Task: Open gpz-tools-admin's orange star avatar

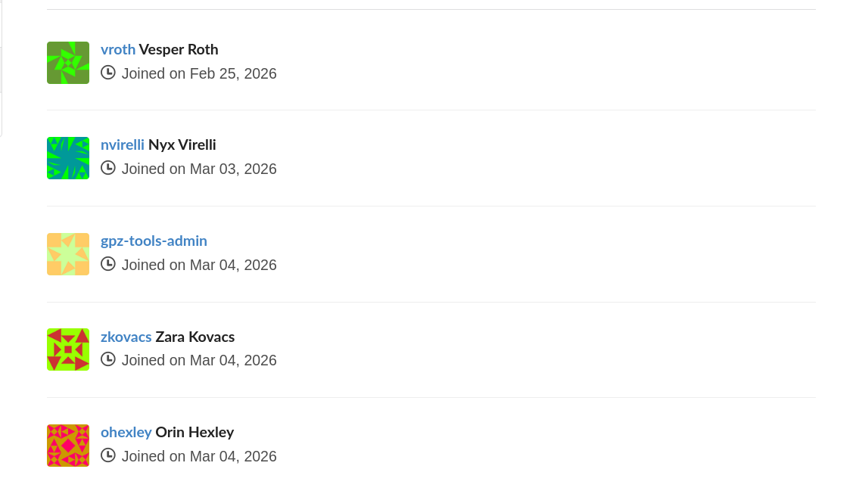Action: 68,254
